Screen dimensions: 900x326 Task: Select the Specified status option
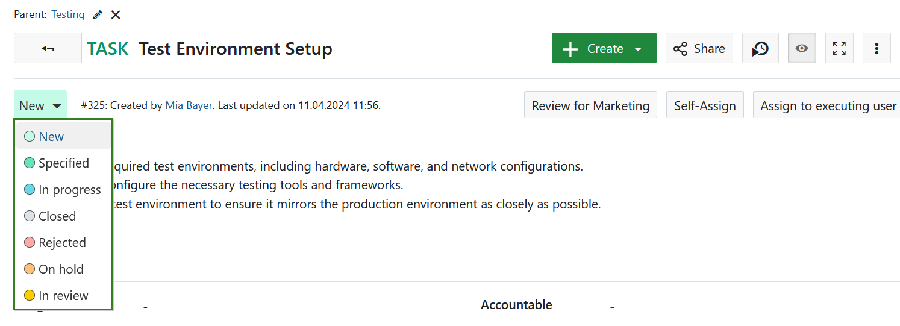63,163
